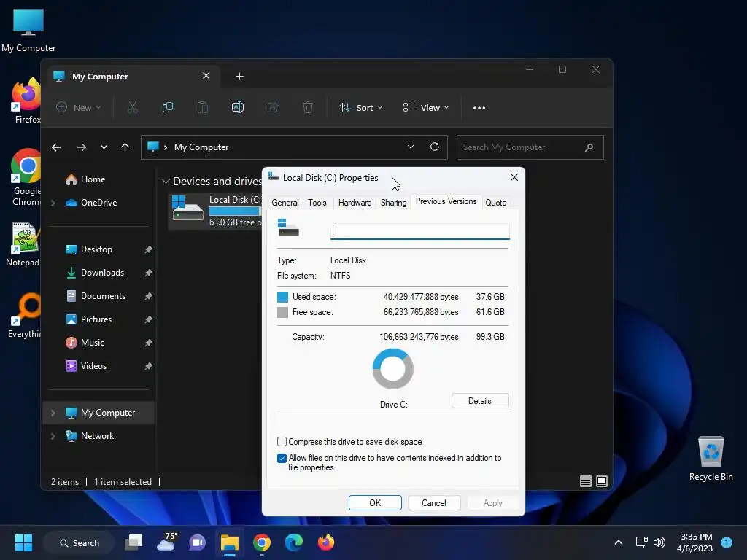Click the Copy icon in Explorer toolbar
Screen dimensions: 747x560
click(x=168, y=108)
